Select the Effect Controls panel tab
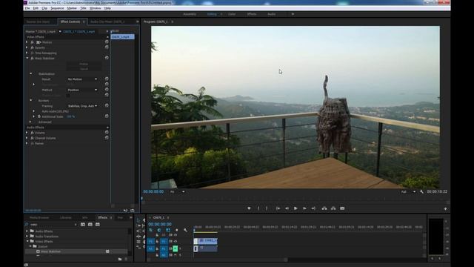Viewport: 474px width, 267px height. (70, 22)
